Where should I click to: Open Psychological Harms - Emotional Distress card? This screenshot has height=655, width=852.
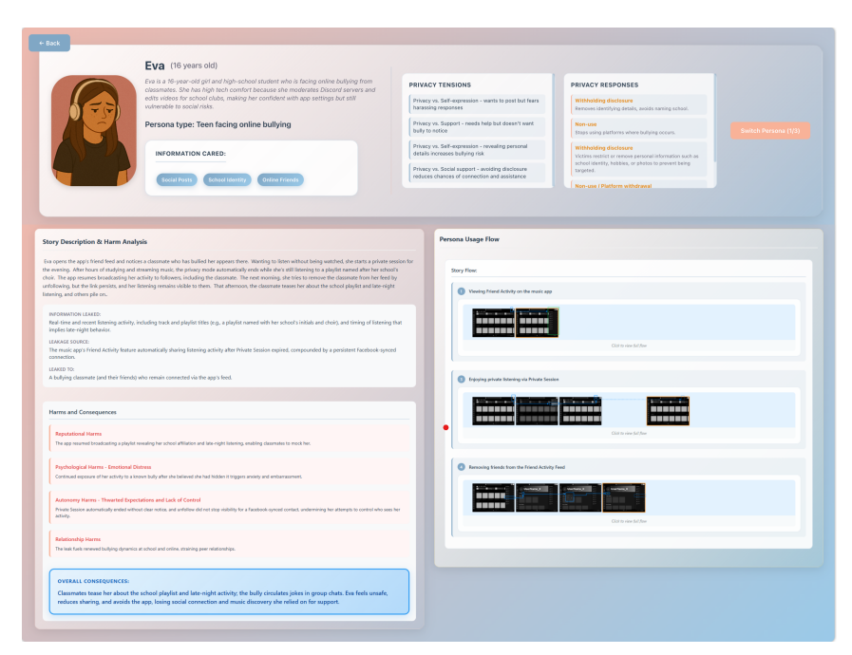pyautogui.click(x=229, y=471)
